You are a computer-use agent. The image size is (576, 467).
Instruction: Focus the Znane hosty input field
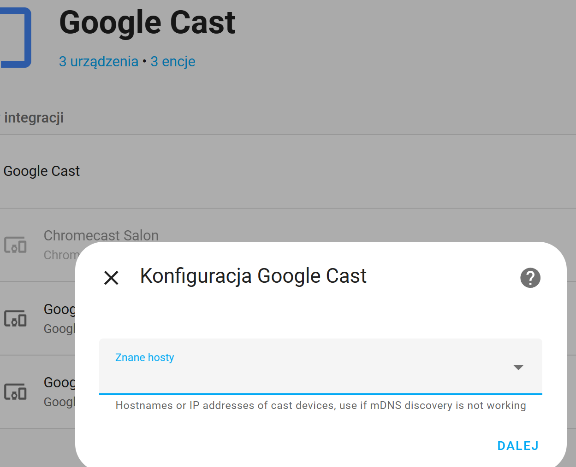(x=321, y=367)
